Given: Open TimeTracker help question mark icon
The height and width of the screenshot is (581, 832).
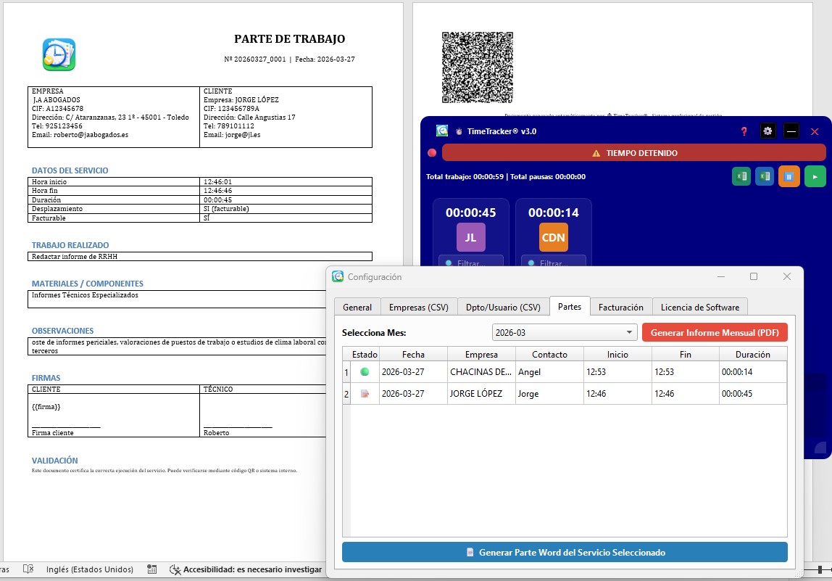Looking at the screenshot, I should coord(744,131).
